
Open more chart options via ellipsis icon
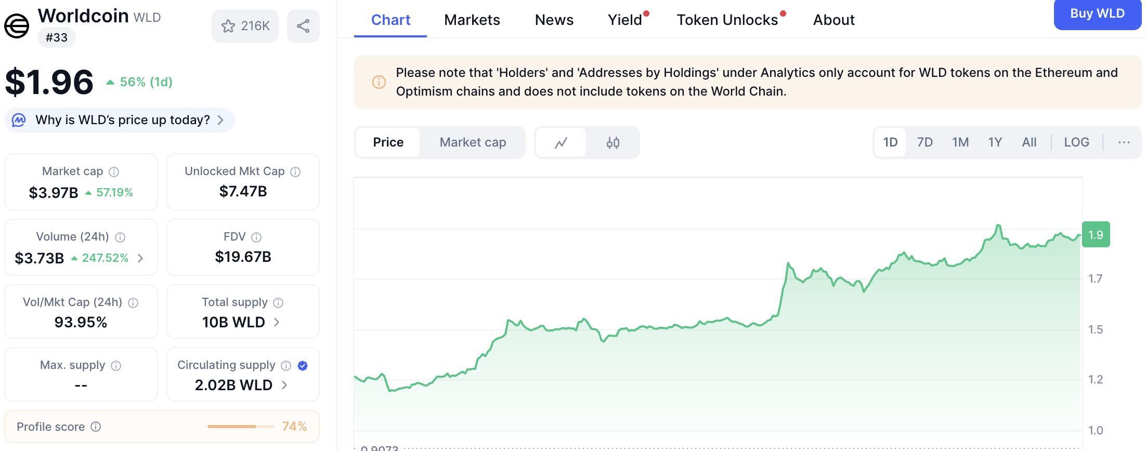(x=1124, y=142)
